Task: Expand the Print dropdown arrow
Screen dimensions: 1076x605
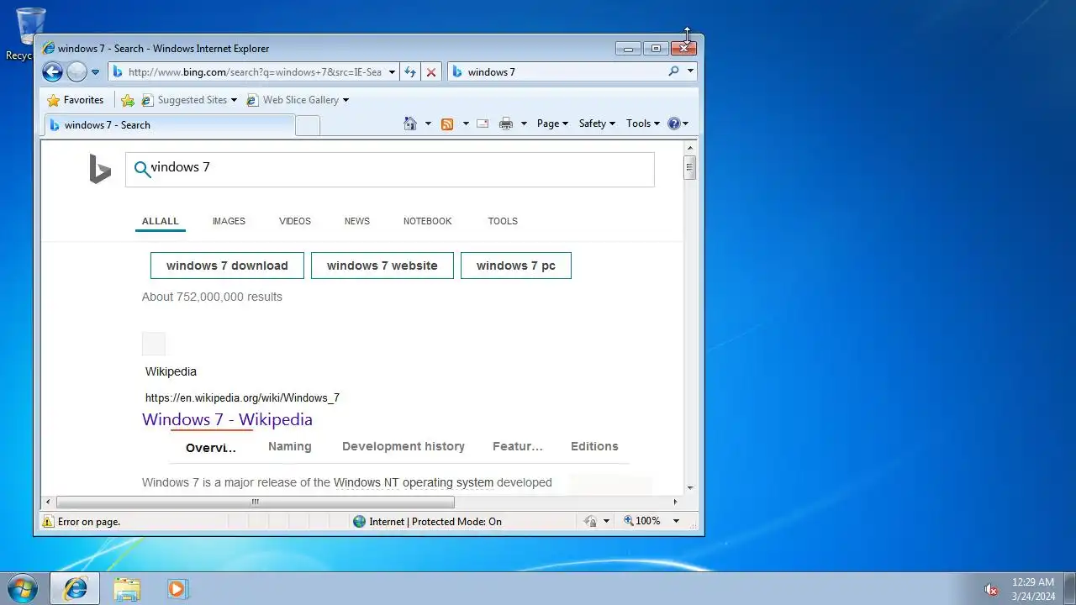Action: [x=524, y=124]
